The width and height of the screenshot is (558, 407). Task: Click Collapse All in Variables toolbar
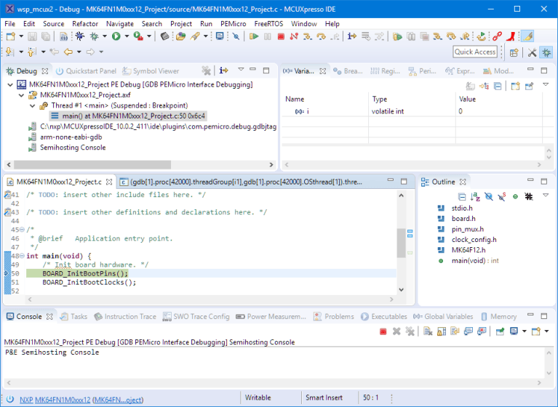(498, 86)
